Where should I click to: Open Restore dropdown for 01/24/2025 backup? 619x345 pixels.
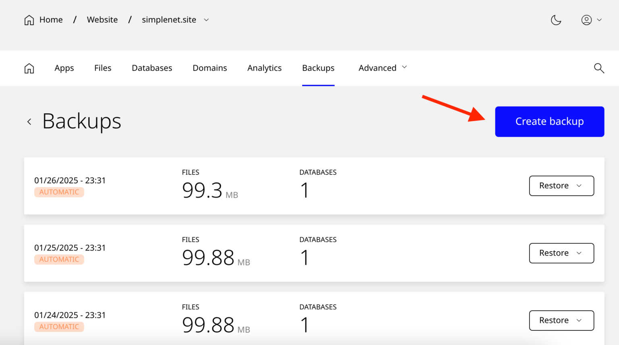561,320
